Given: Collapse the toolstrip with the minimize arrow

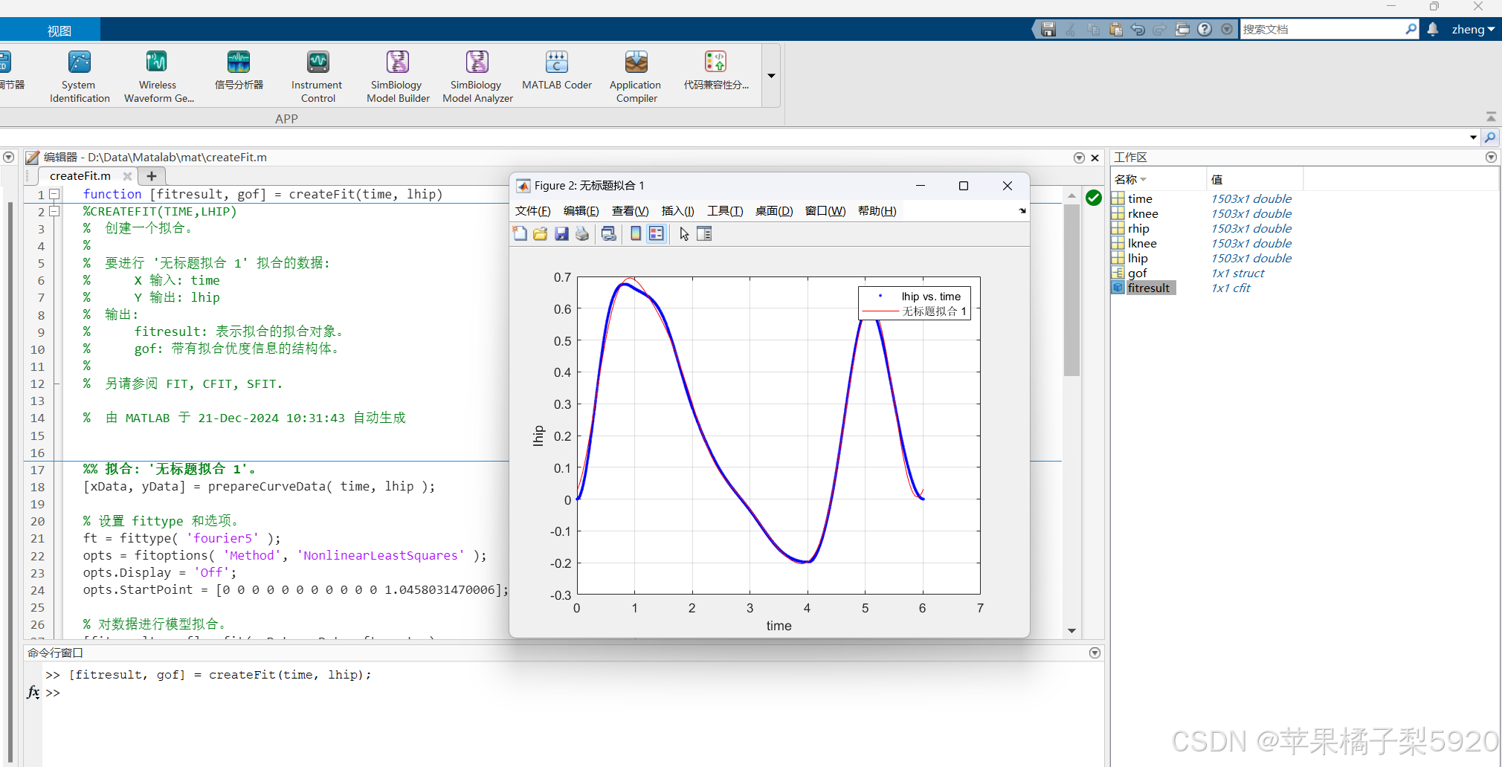Looking at the screenshot, I should click(1491, 117).
